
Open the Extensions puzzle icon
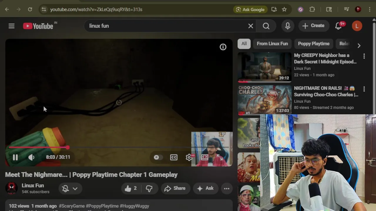click(312, 9)
